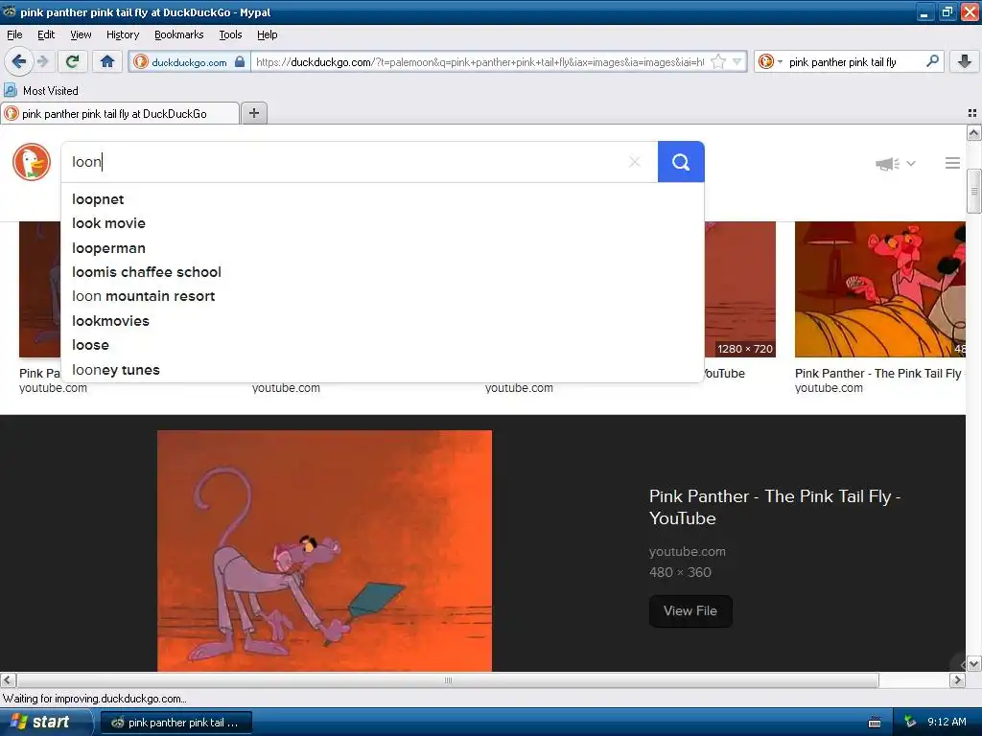Click vertical scrollbar down arrow

click(973, 663)
